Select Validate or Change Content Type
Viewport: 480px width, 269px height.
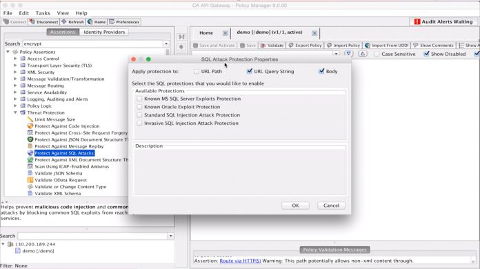click(70, 187)
